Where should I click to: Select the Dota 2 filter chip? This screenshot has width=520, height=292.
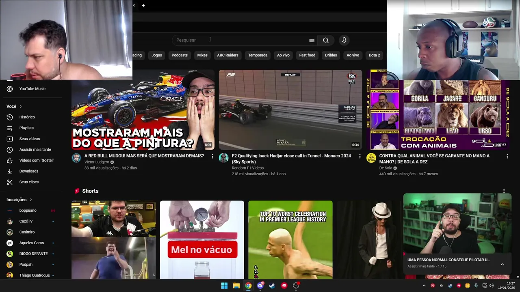[374, 55]
